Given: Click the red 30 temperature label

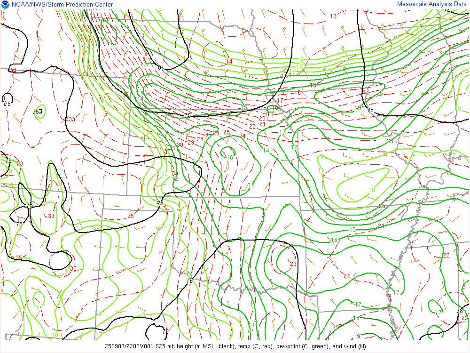Looking at the screenshot, I should (x=180, y=145).
